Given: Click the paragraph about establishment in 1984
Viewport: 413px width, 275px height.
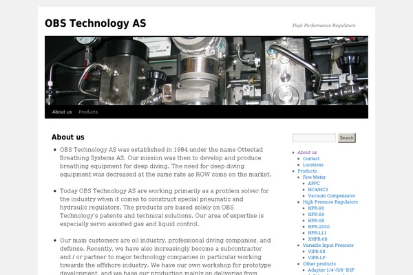Looking at the screenshot, I should click(165, 162).
